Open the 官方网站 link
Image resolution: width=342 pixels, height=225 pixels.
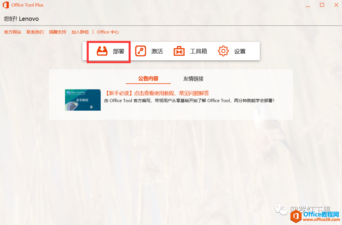(13, 32)
